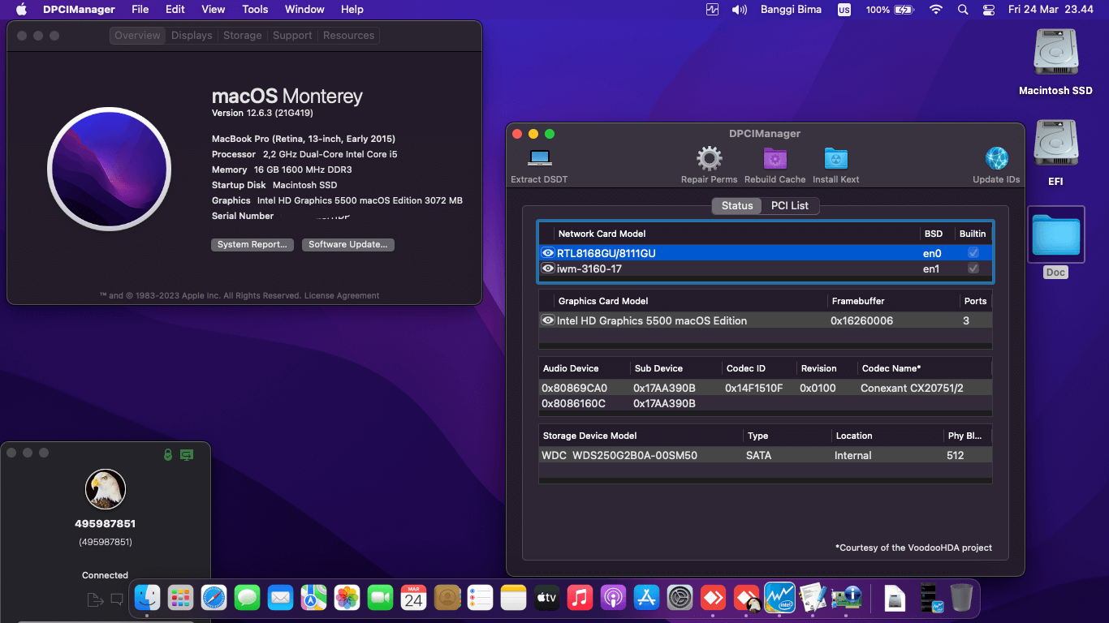Open the Apple menu
Viewport: 1109px width, 623px height.
click(21, 10)
